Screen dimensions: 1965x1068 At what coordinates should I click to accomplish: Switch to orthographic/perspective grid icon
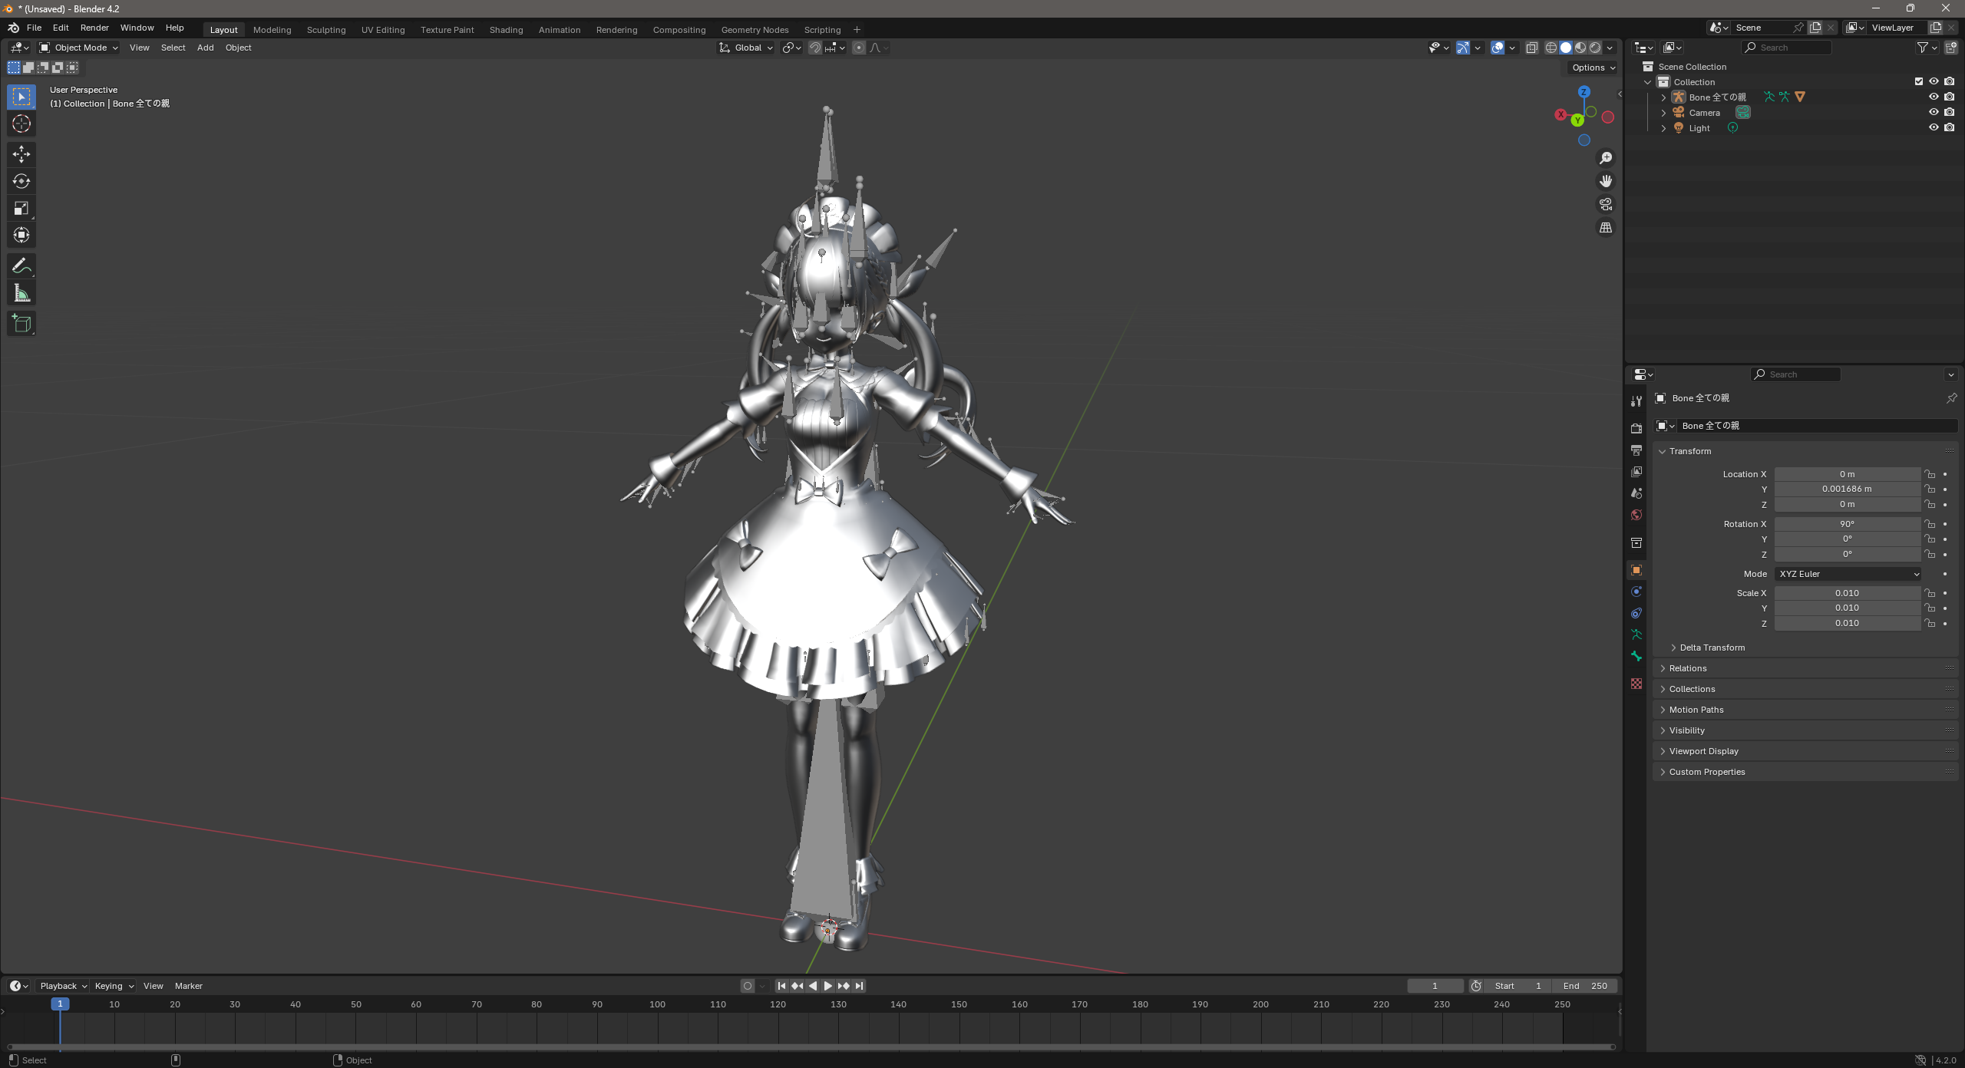tap(1606, 228)
